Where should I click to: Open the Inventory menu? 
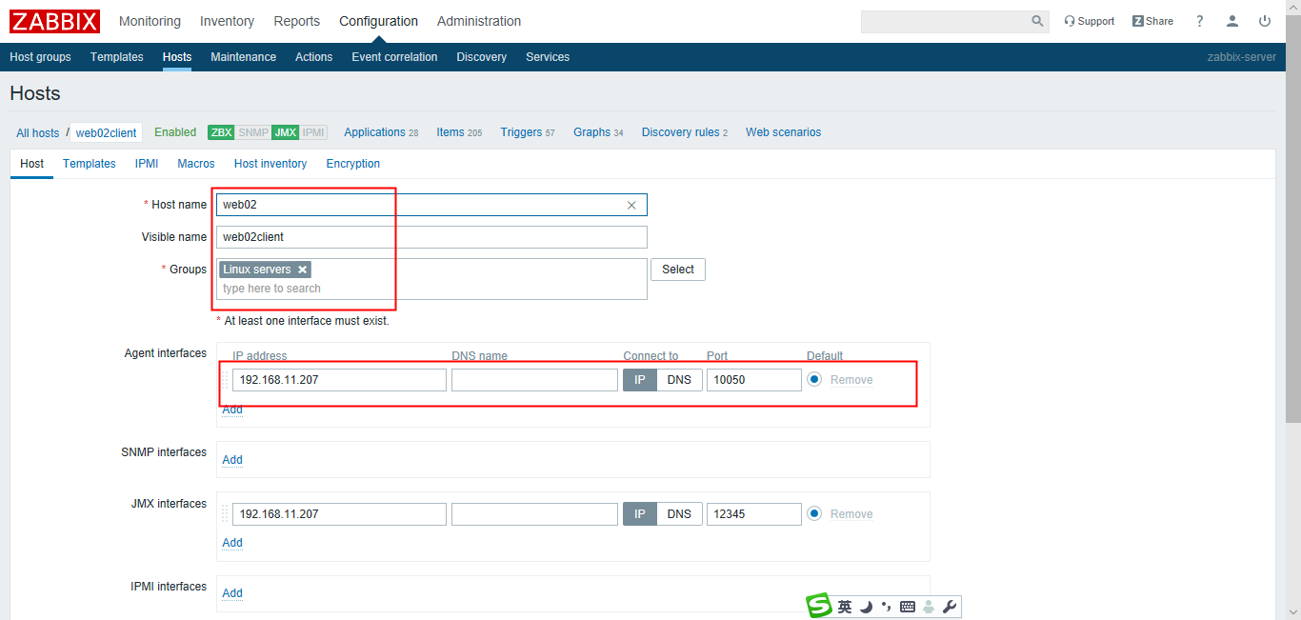click(x=227, y=21)
